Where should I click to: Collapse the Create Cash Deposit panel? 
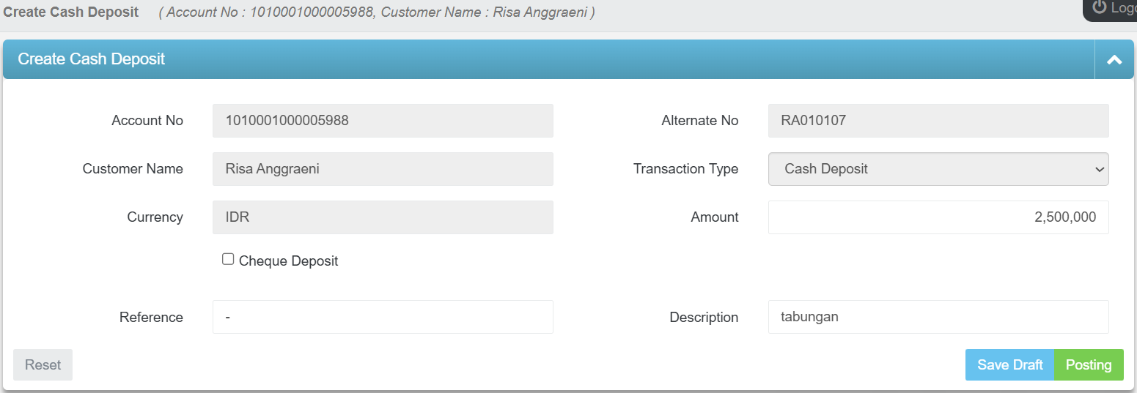point(1114,60)
